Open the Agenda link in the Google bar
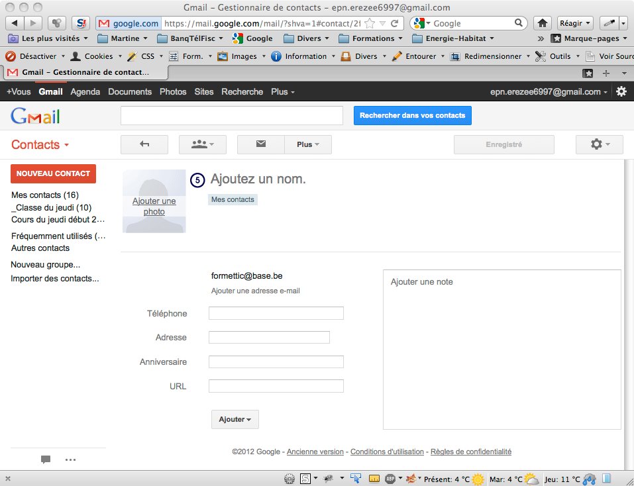Image resolution: width=634 pixels, height=486 pixels. click(x=85, y=92)
